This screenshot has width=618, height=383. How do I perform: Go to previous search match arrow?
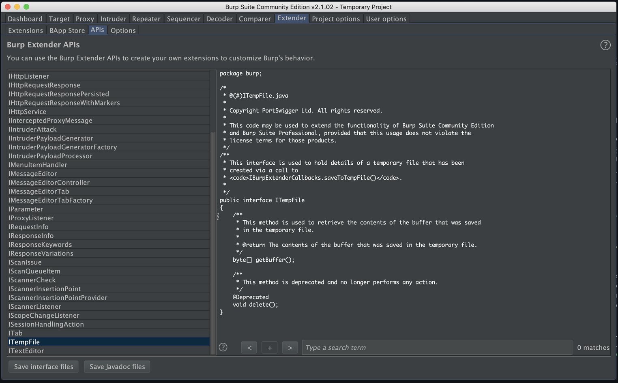249,348
